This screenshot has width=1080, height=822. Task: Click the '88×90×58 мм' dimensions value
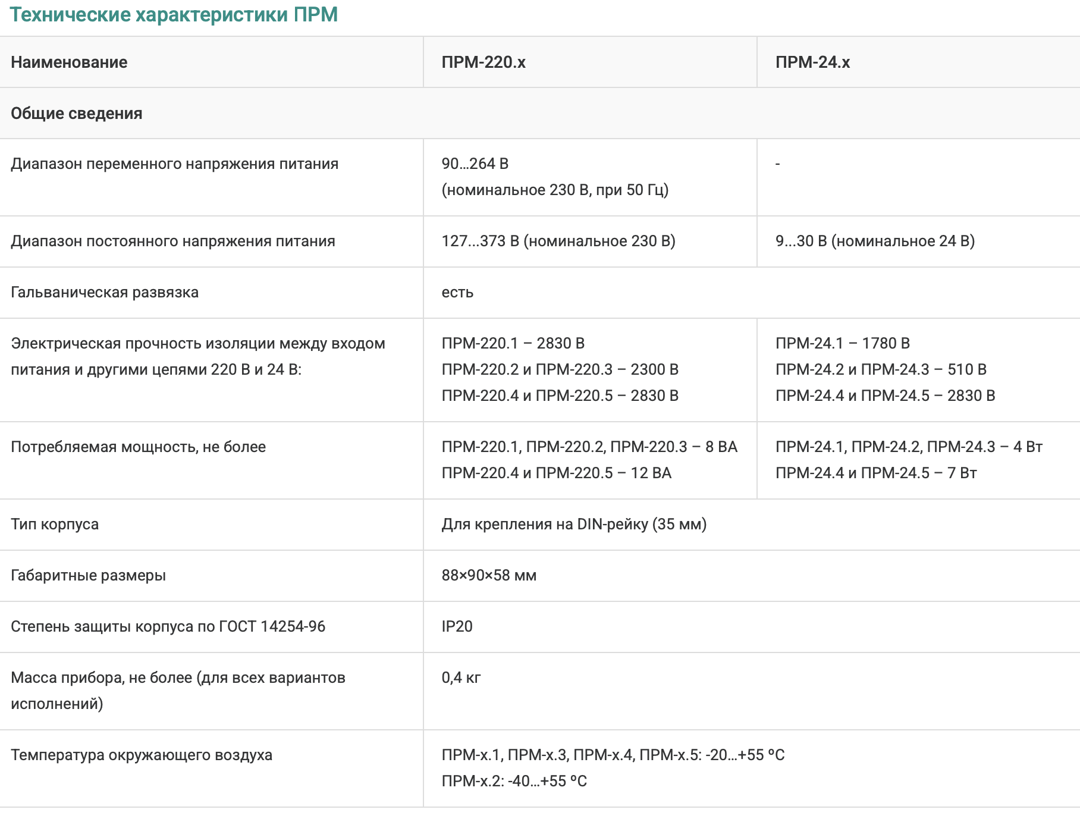489,575
